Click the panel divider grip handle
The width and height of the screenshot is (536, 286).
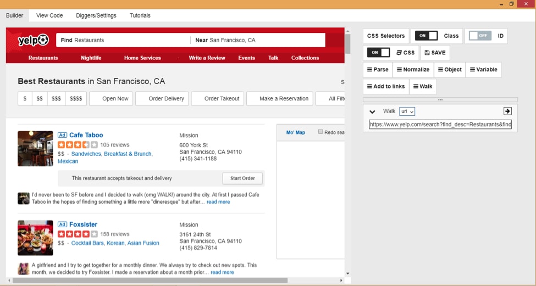(x=440, y=100)
